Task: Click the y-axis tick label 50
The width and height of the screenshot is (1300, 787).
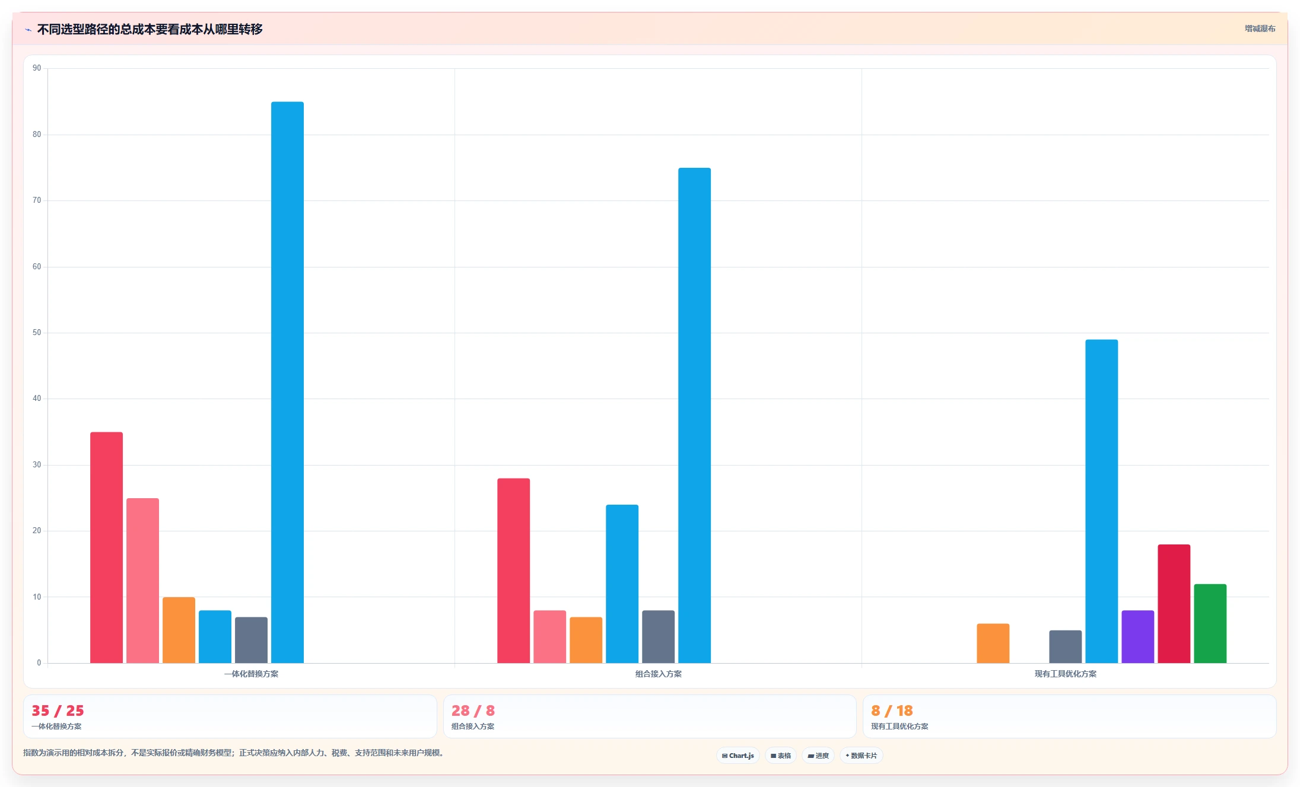Action: click(x=37, y=333)
